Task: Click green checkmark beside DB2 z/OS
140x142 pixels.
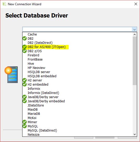Action: pos(25,51)
